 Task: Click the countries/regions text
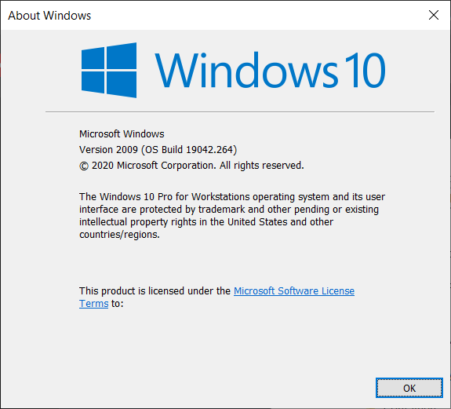119,235
